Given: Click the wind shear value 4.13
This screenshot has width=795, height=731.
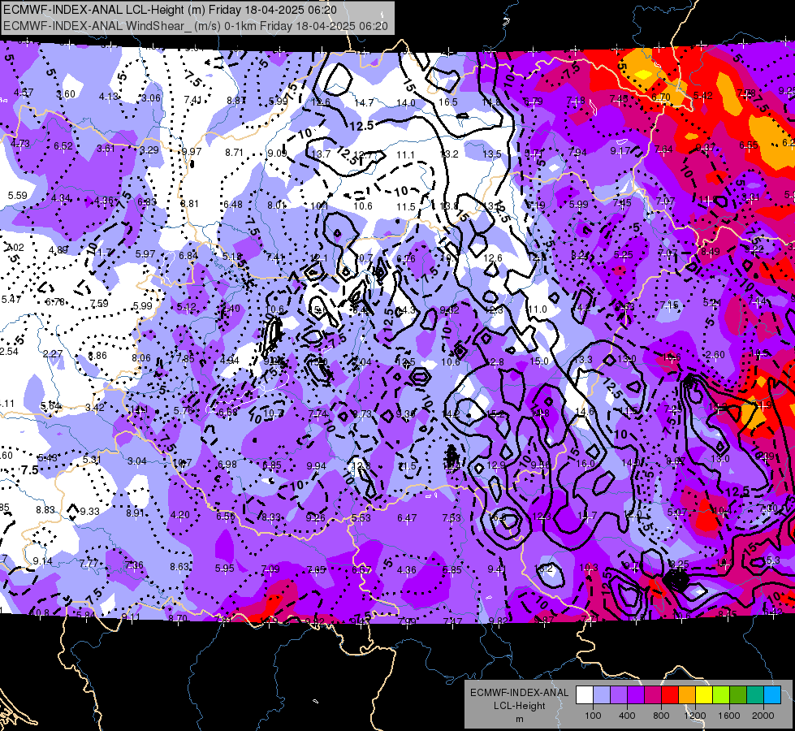Looking at the screenshot, I should click(x=109, y=96).
